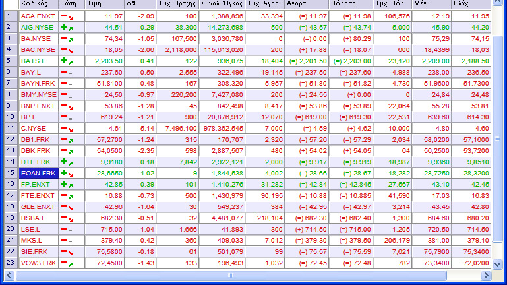This screenshot has height=285, width=507.
Task: Click the 7,496,100 trade size cell
Action: point(177,129)
